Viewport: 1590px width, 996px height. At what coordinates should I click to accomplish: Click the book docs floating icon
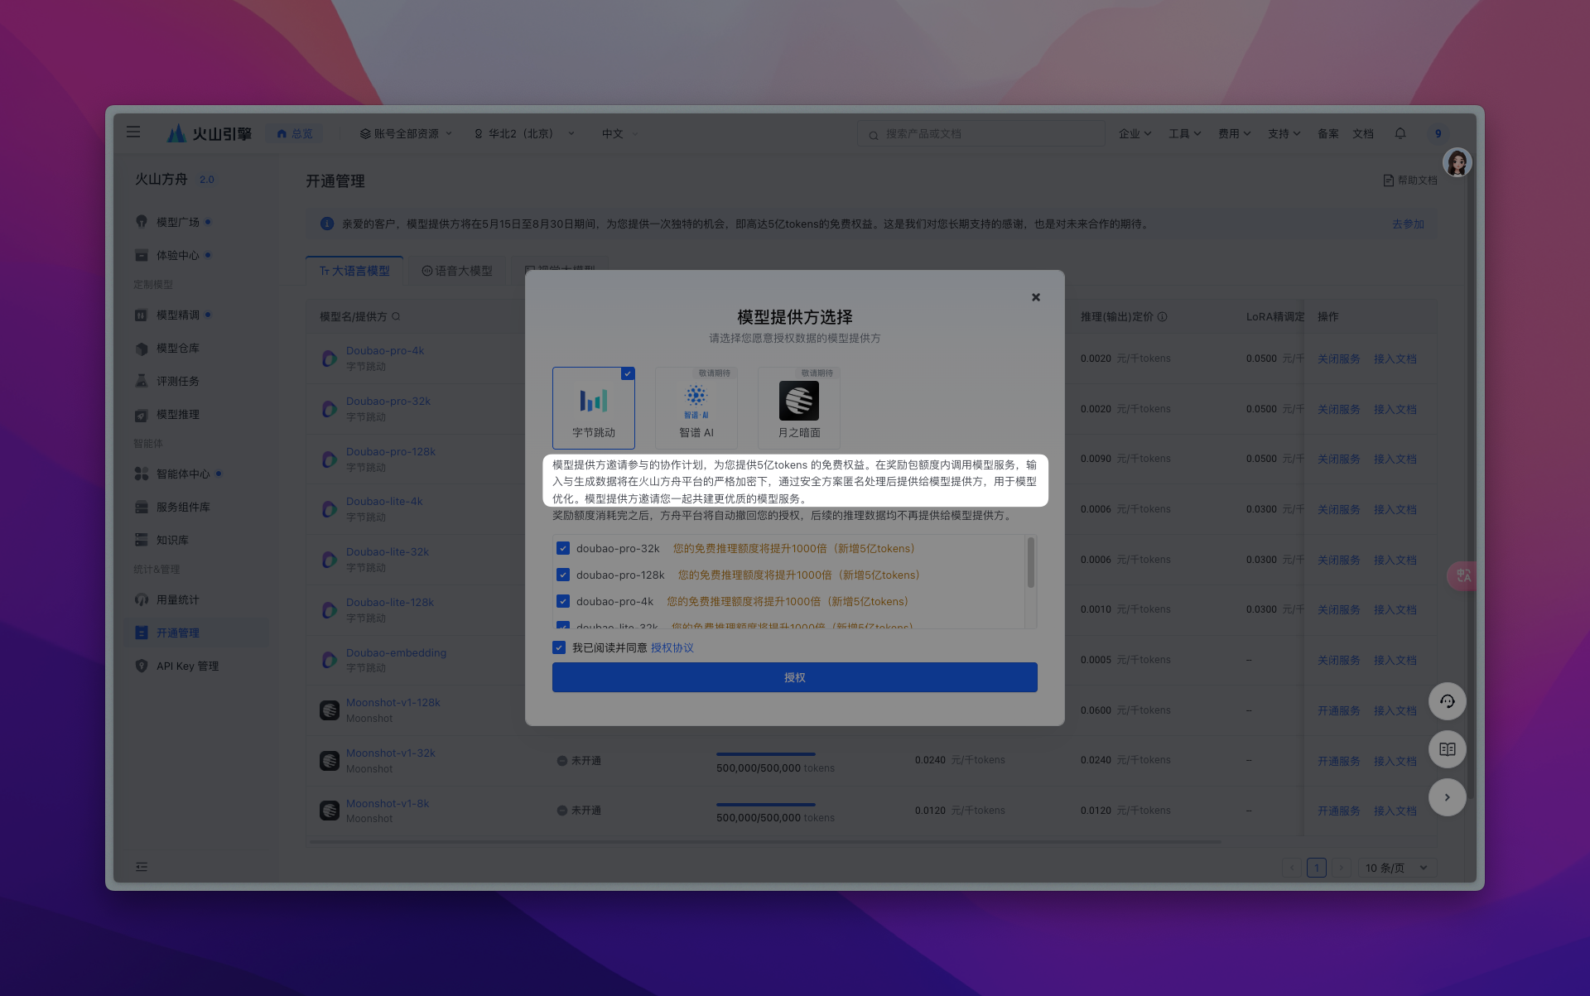point(1447,749)
